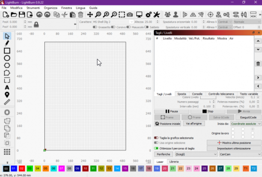Open the Preview monitor icon
This screenshot has height=177, width=262.
click(139, 15)
